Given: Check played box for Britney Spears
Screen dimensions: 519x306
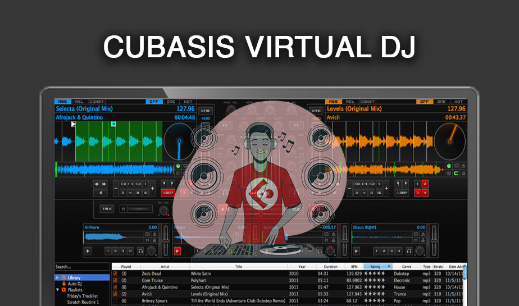Looking at the screenshot, I should (115, 301).
